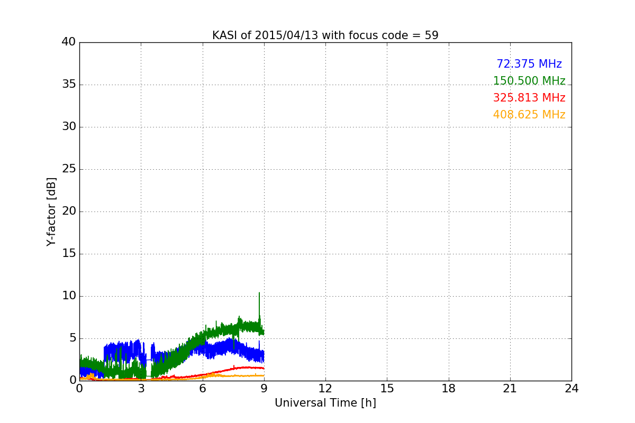Click the green spike peak near 10 dB
Screen dimensions: 635x423
pyautogui.click(x=259, y=293)
